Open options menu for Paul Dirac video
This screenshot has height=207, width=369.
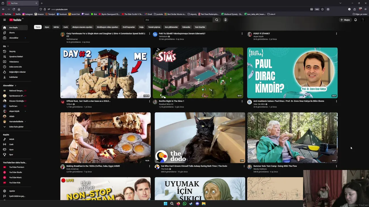tap(336, 101)
